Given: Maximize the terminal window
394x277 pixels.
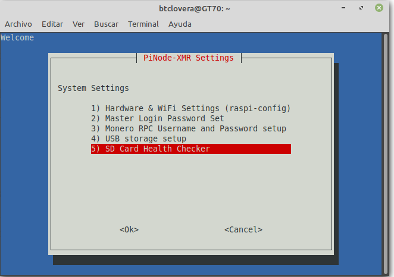Looking at the screenshot, I should click(361, 8).
